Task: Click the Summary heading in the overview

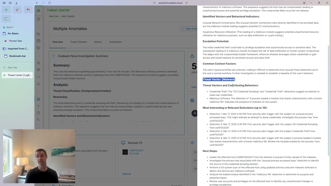Action: pos(62,65)
